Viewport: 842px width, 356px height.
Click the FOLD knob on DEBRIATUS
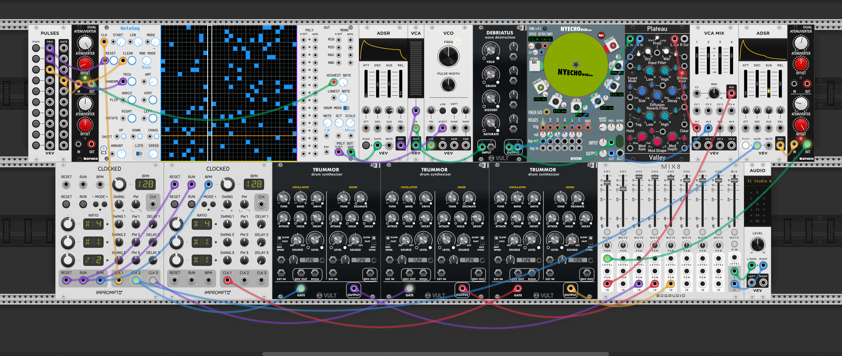[x=491, y=51]
